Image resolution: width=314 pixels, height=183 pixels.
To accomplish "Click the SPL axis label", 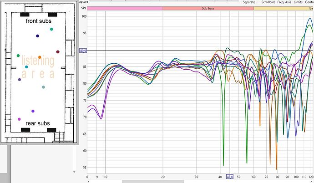I will point(84,8).
